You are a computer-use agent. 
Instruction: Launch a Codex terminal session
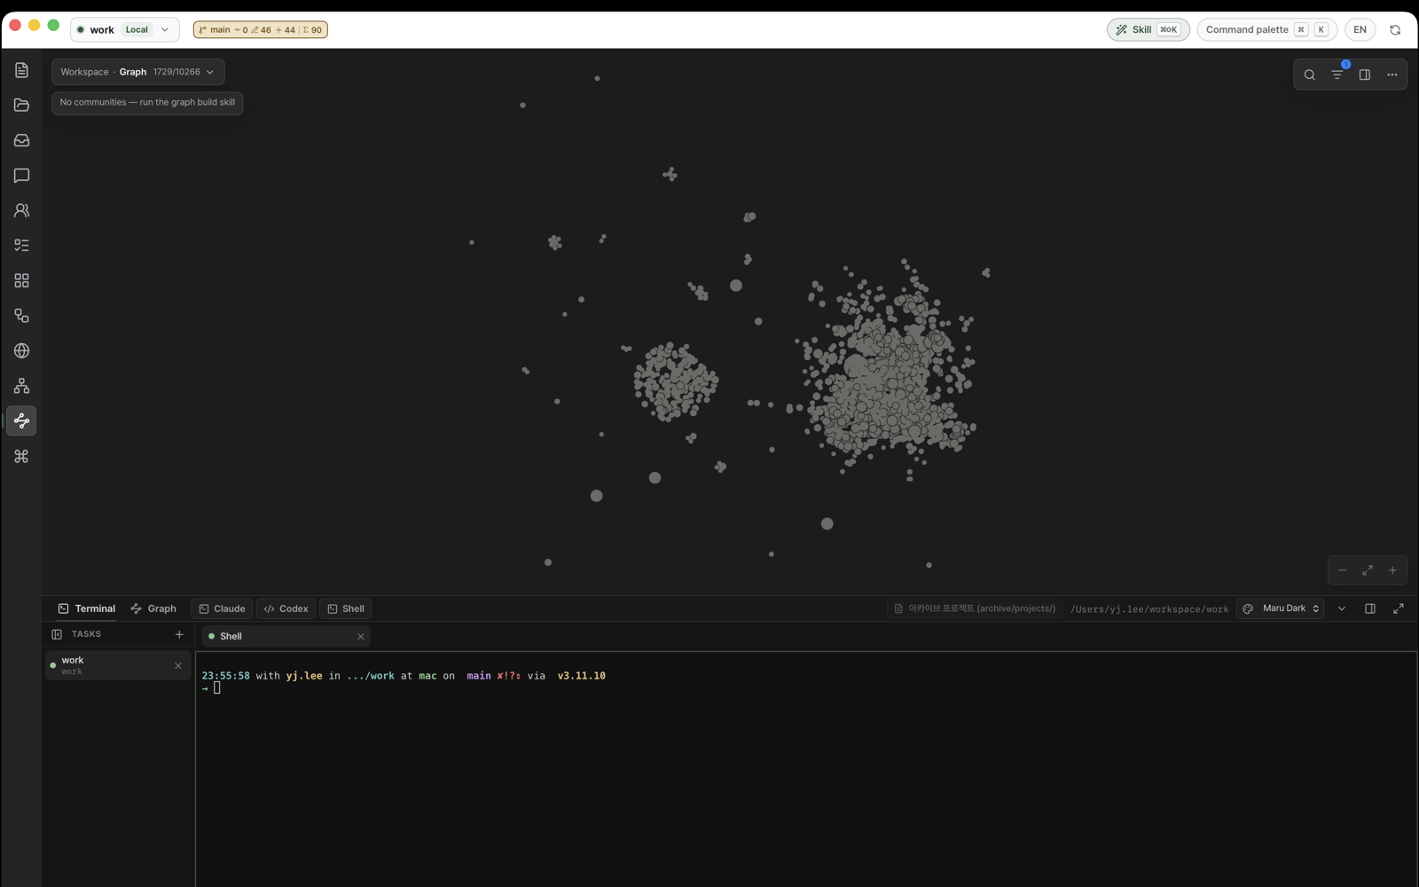(286, 608)
